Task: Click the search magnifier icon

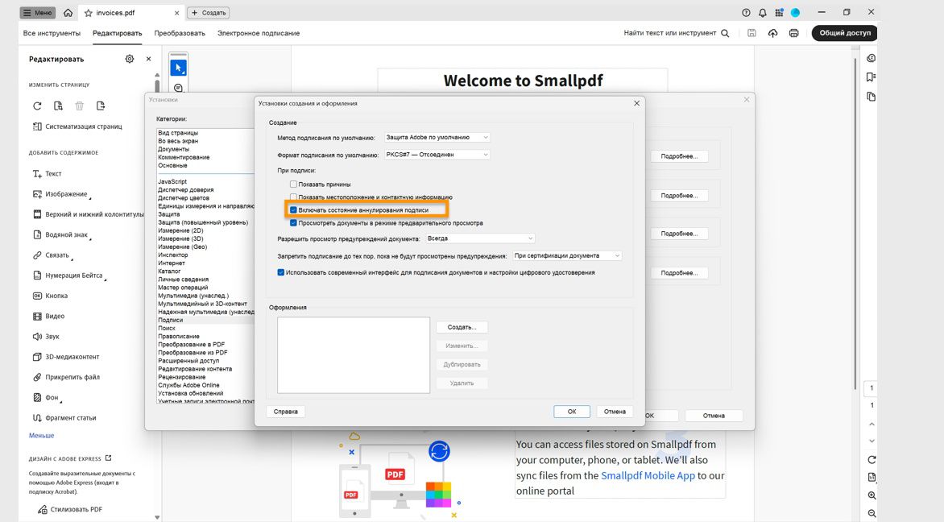Action: click(725, 33)
